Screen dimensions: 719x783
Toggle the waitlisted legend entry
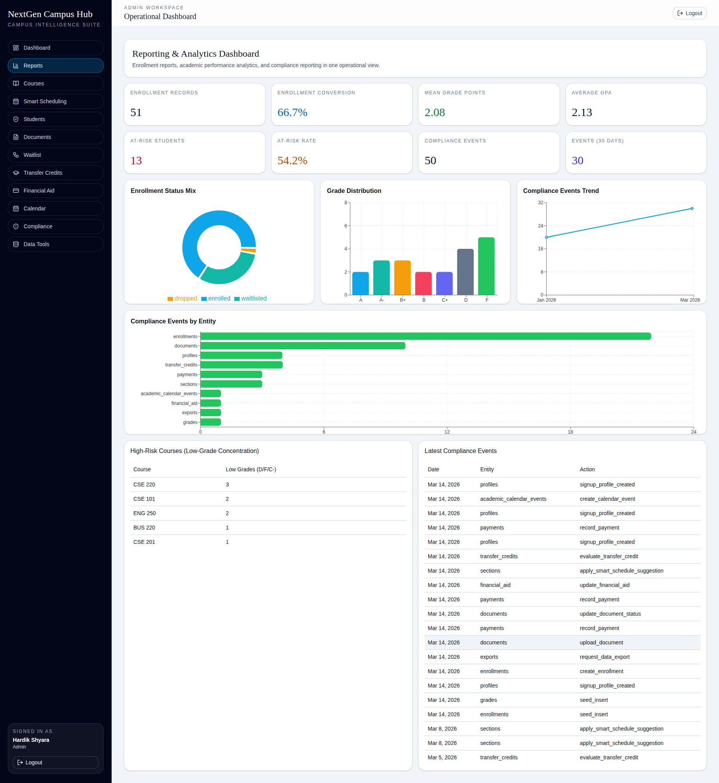pos(251,298)
